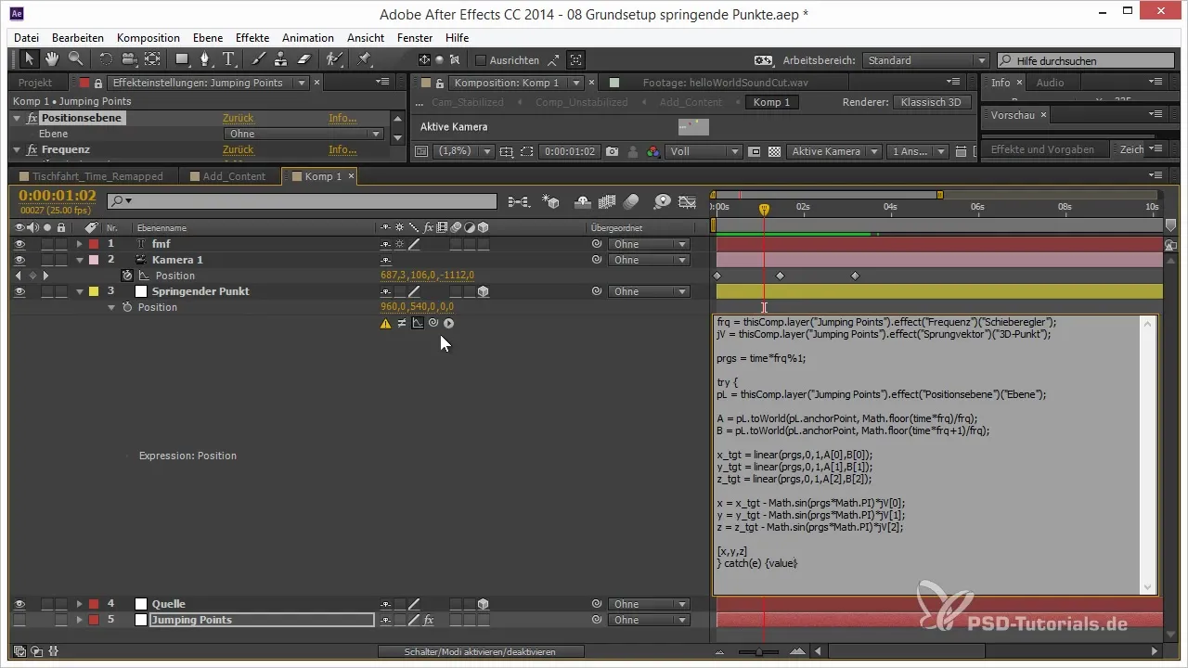Screen dimensions: 1188x668
Task: Toggle Draft 3D icon in timeline
Action: [x=550, y=200]
